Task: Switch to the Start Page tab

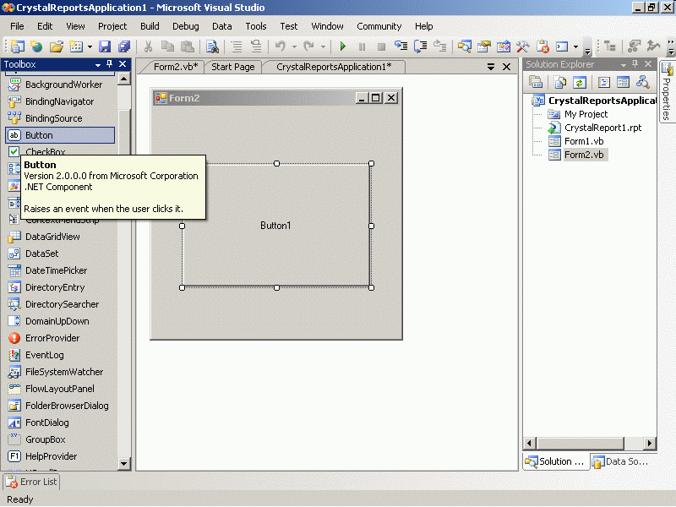Action: click(x=232, y=67)
